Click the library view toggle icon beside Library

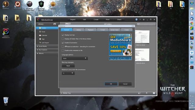[x=55, y=24]
